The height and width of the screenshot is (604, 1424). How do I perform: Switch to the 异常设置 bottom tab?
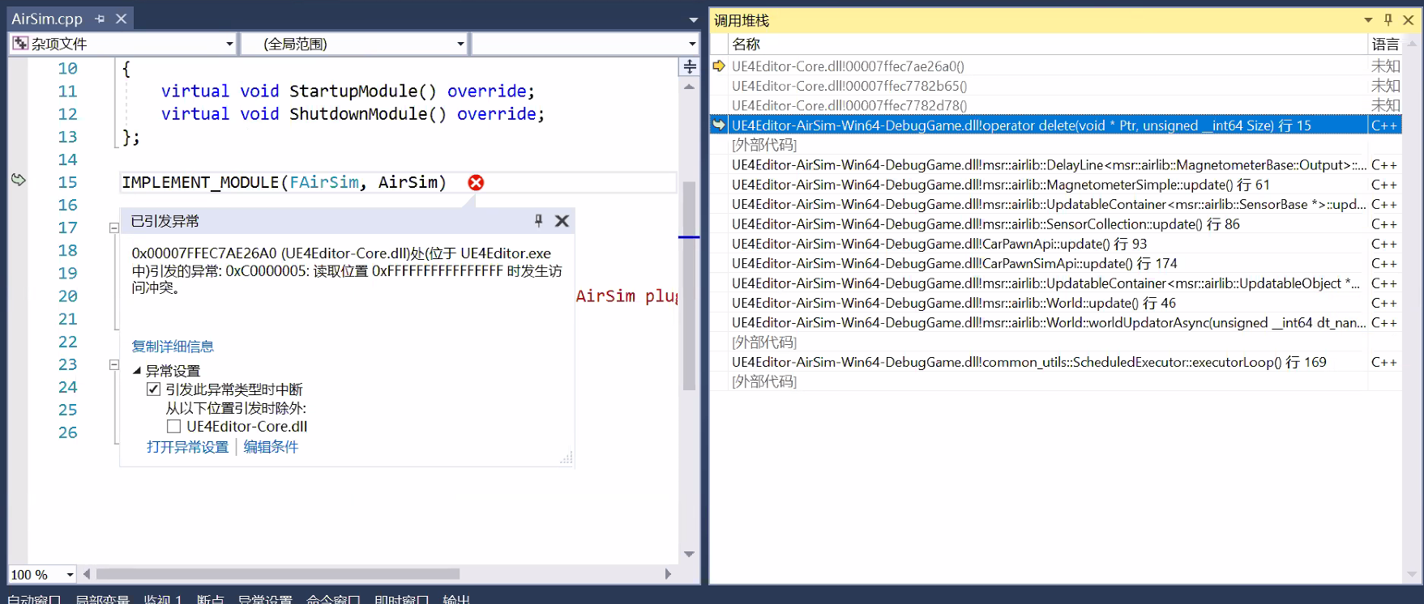265,599
